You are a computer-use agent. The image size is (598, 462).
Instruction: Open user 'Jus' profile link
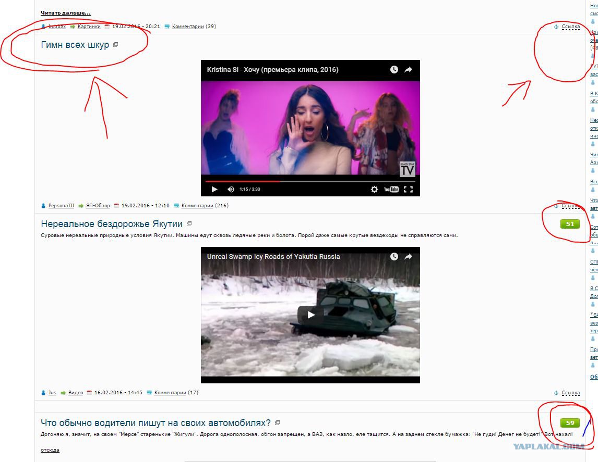(x=52, y=392)
